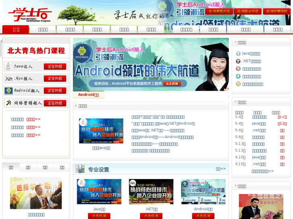Select the red highlighted home tab in the navigation bar
The image size is (293, 219).
coord(16,29)
